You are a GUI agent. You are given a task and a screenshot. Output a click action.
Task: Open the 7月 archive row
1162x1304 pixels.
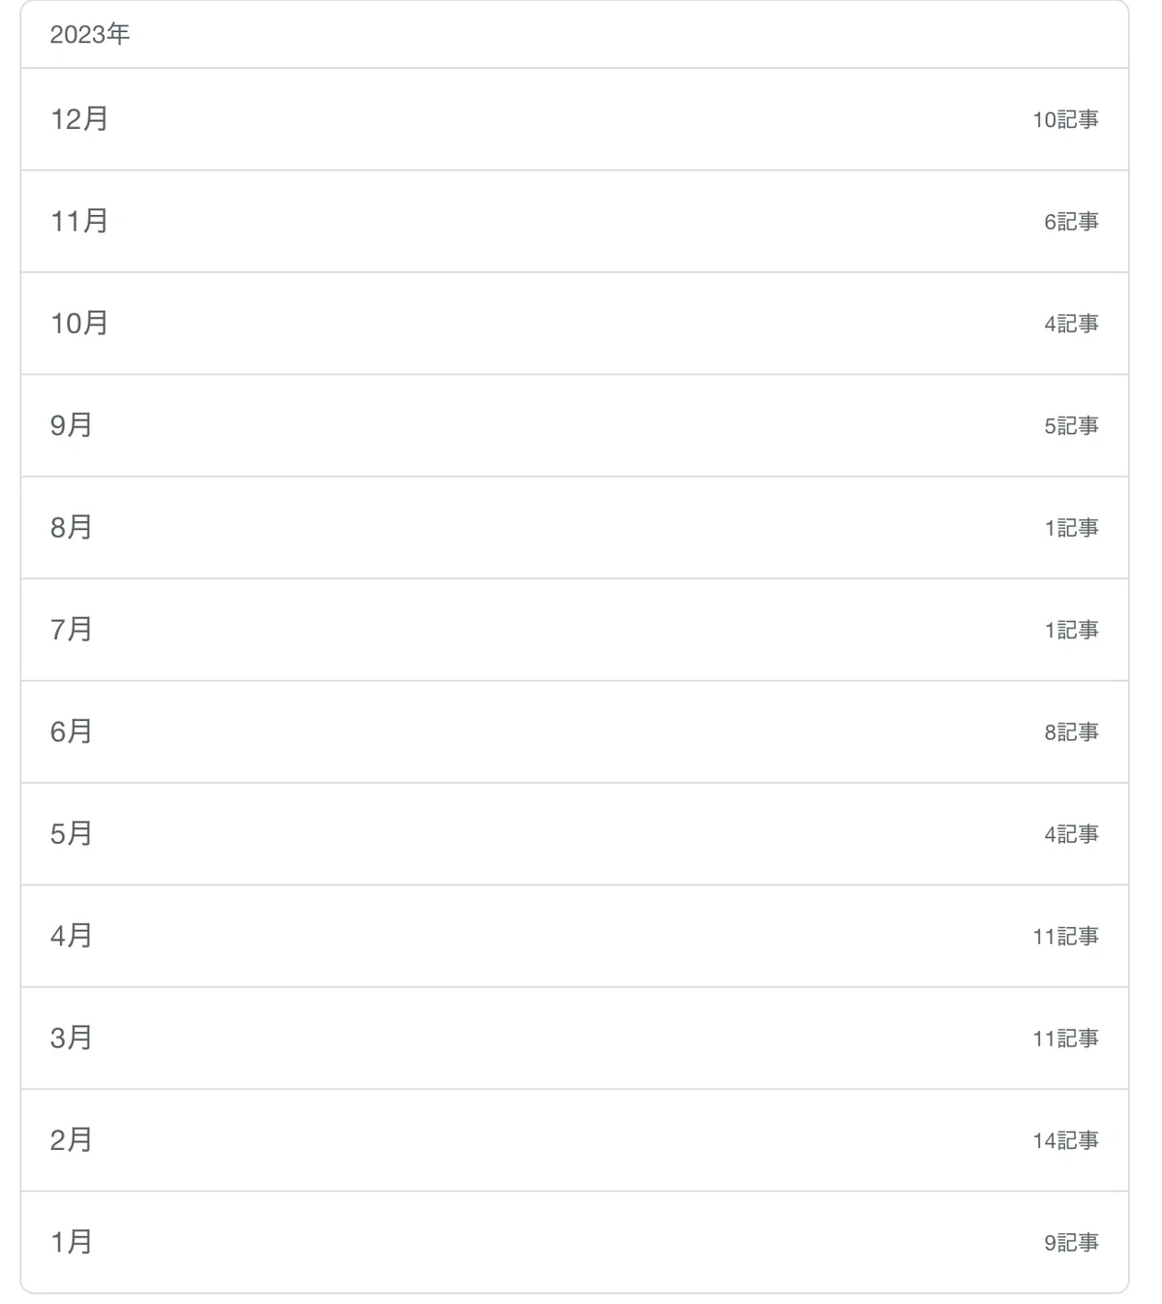[574, 630]
